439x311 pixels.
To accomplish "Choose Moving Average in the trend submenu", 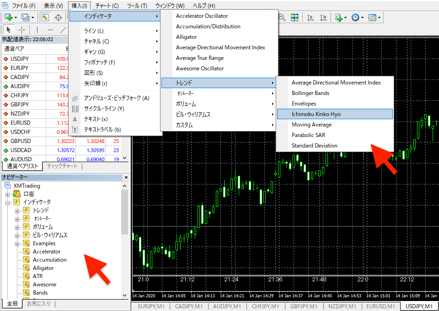I will pos(335,125).
